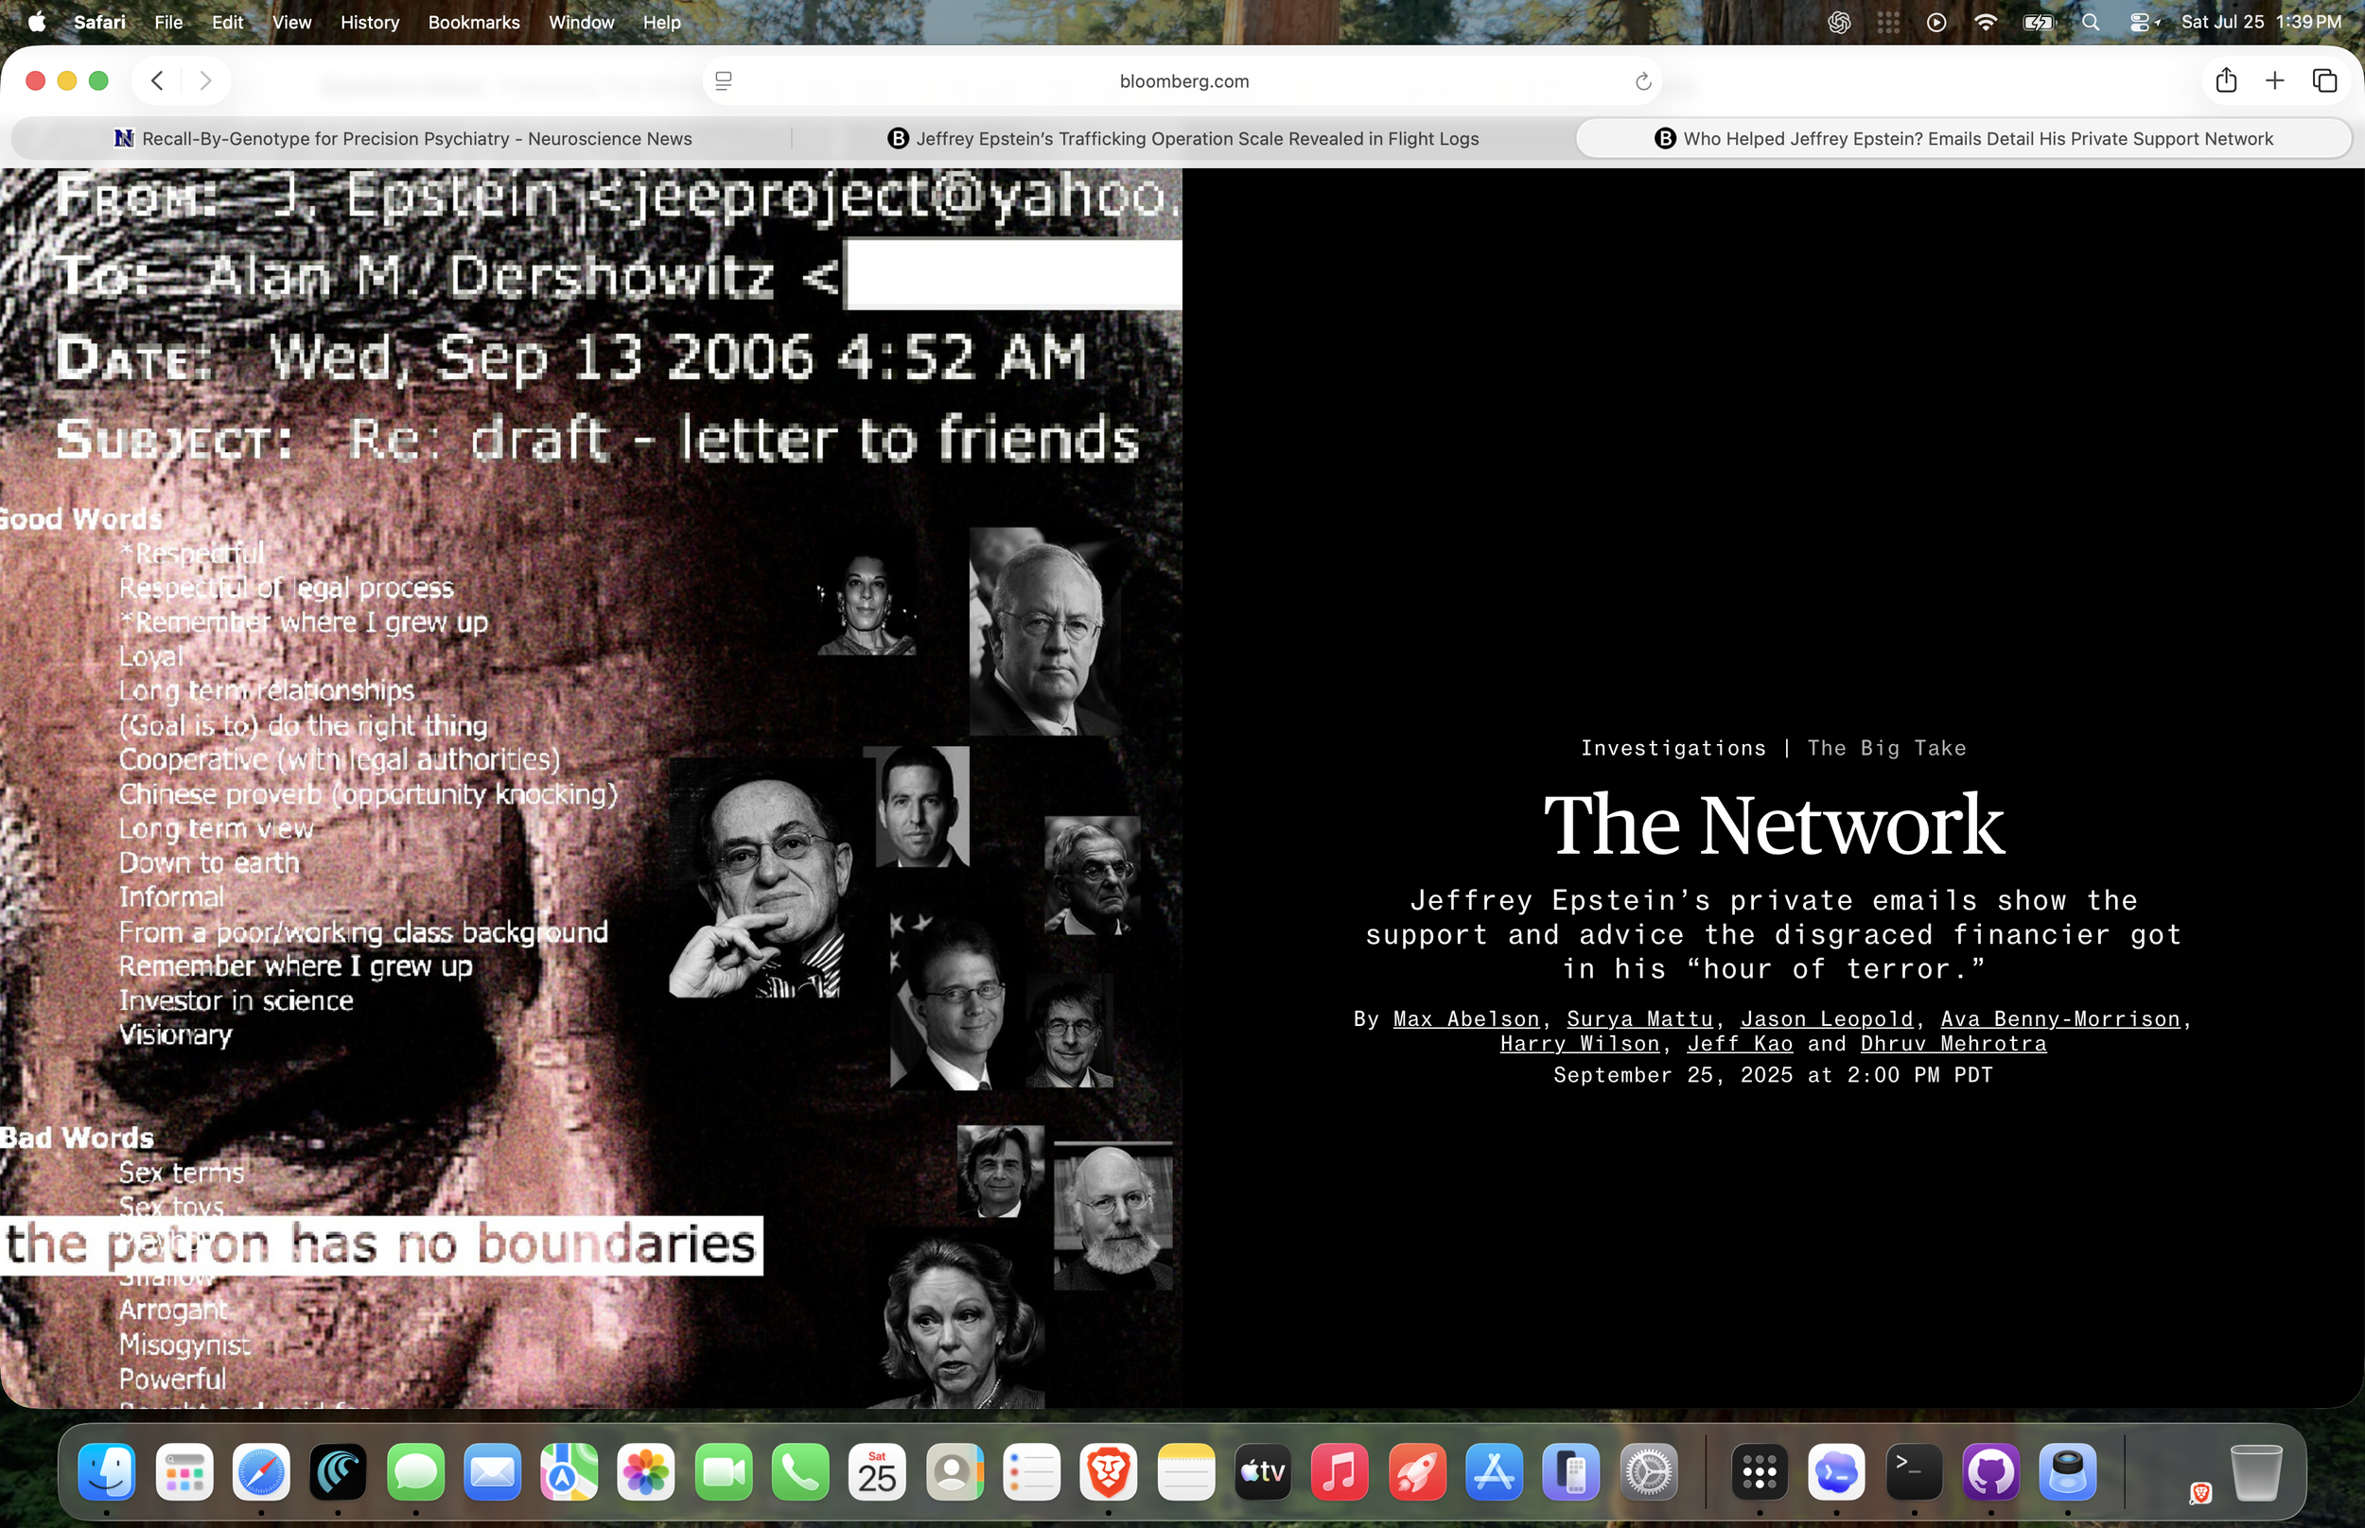This screenshot has width=2365, height=1528.
Task: Click the bloomberg.com address field
Action: point(1183,81)
